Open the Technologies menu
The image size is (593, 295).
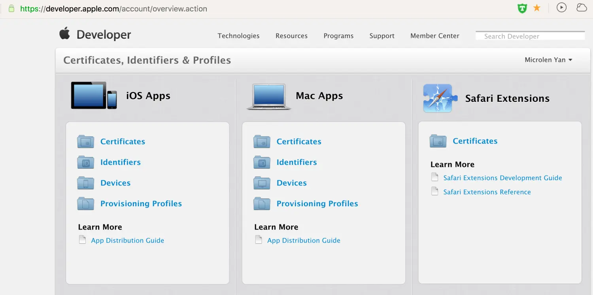(x=238, y=36)
